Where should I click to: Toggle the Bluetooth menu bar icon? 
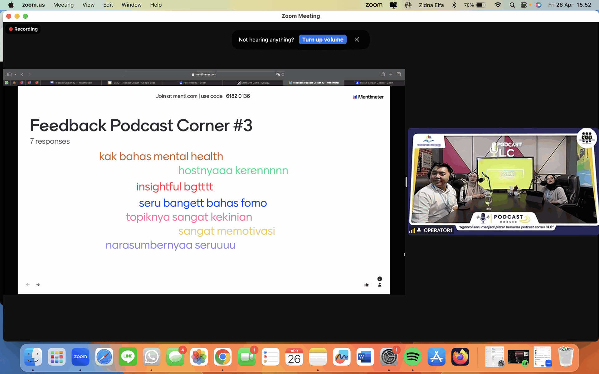coord(454,5)
